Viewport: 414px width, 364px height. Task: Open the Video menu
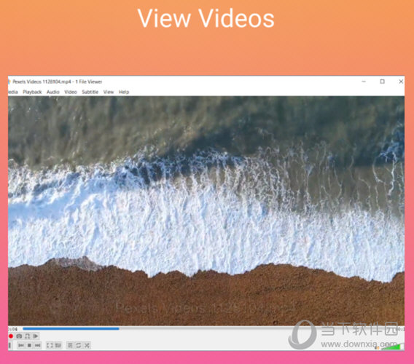(x=71, y=92)
